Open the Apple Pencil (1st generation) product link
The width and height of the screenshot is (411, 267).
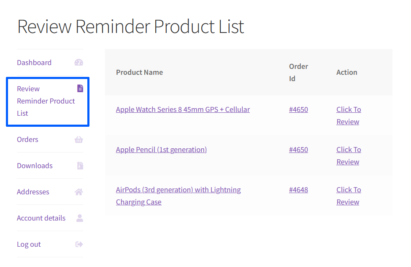pos(161,149)
